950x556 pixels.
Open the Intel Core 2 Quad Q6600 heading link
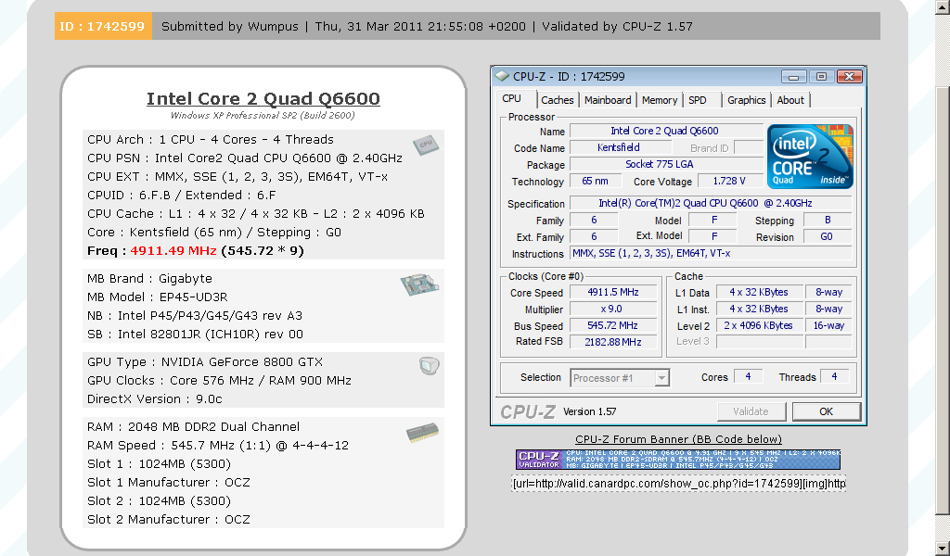(x=263, y=98)
